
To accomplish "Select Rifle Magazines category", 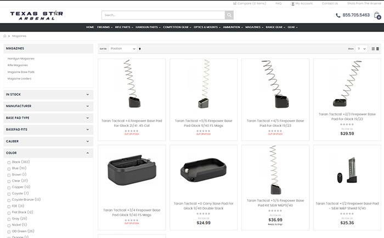I will point(18,65).
